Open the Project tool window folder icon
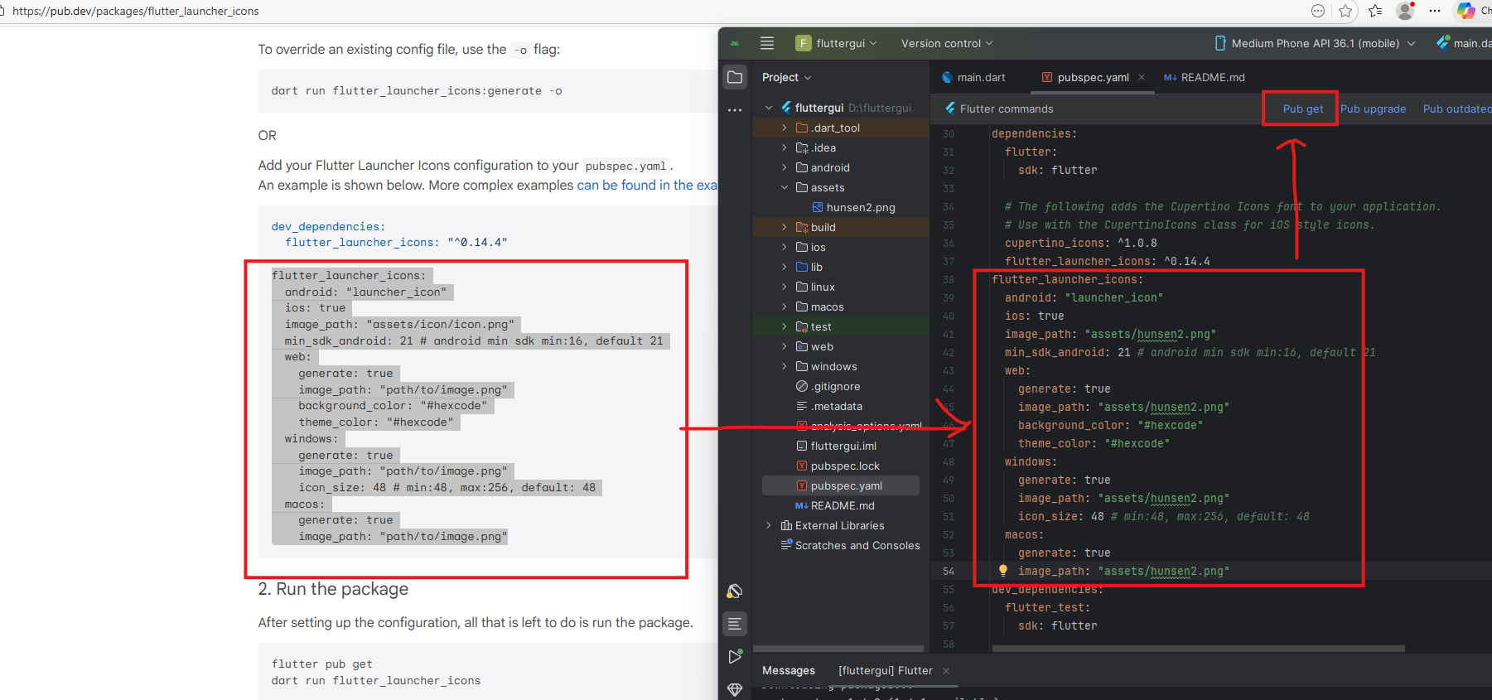 [x=735, y=77]
